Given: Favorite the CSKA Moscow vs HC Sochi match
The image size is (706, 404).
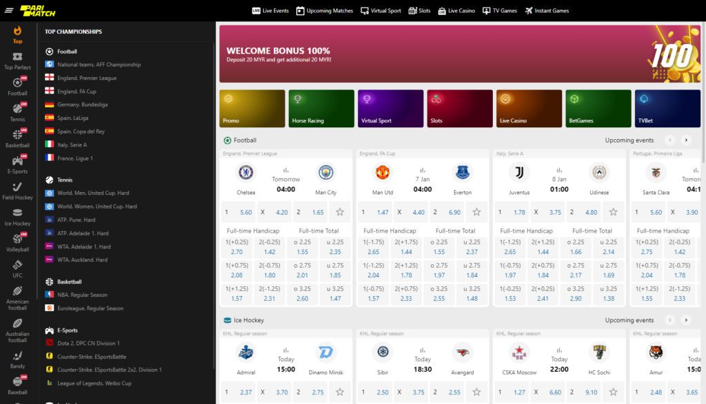Looking at the screenshot, I should pyautogui.click(x=613, y=392).
